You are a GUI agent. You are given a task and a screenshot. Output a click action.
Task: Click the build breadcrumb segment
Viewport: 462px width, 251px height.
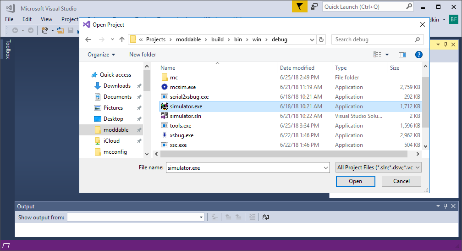pyautogui.click(x=217, y=39)
